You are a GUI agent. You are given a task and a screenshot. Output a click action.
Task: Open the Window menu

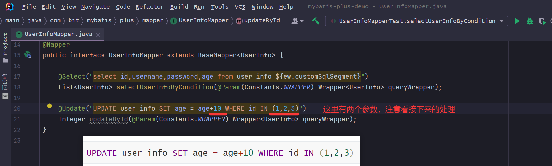pos(262,6)
